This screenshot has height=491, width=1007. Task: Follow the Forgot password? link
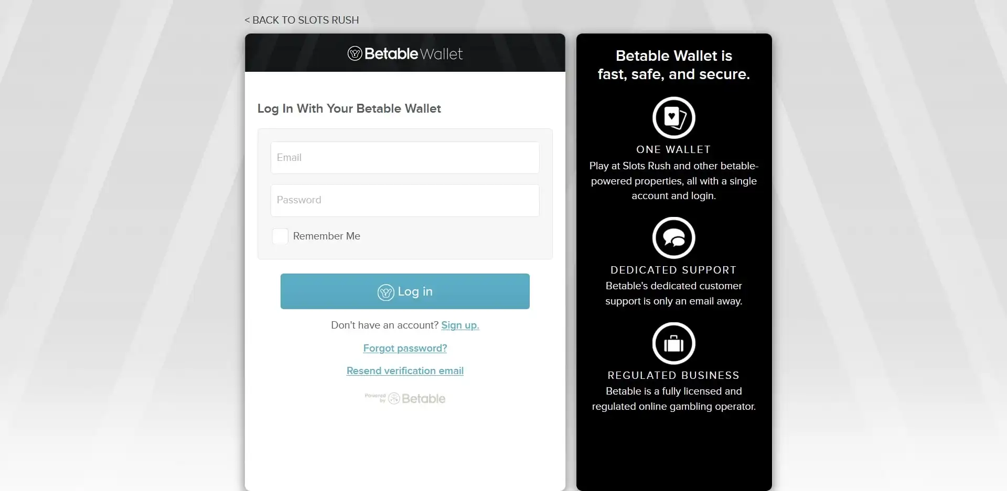coord(405,348)
